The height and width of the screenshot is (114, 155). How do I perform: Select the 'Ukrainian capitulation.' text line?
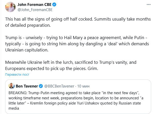tap(27, 50)
